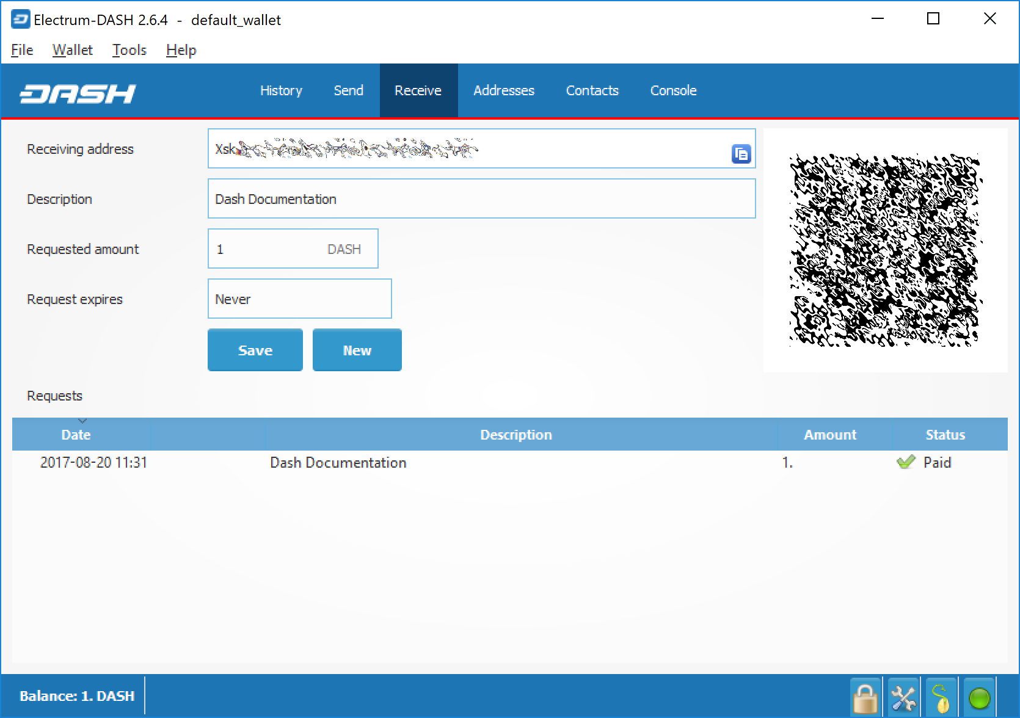The width and height of the screenshot is (1020, 718).
Task: Sort requests by Date column header
Action: click(x=76, y=435)
